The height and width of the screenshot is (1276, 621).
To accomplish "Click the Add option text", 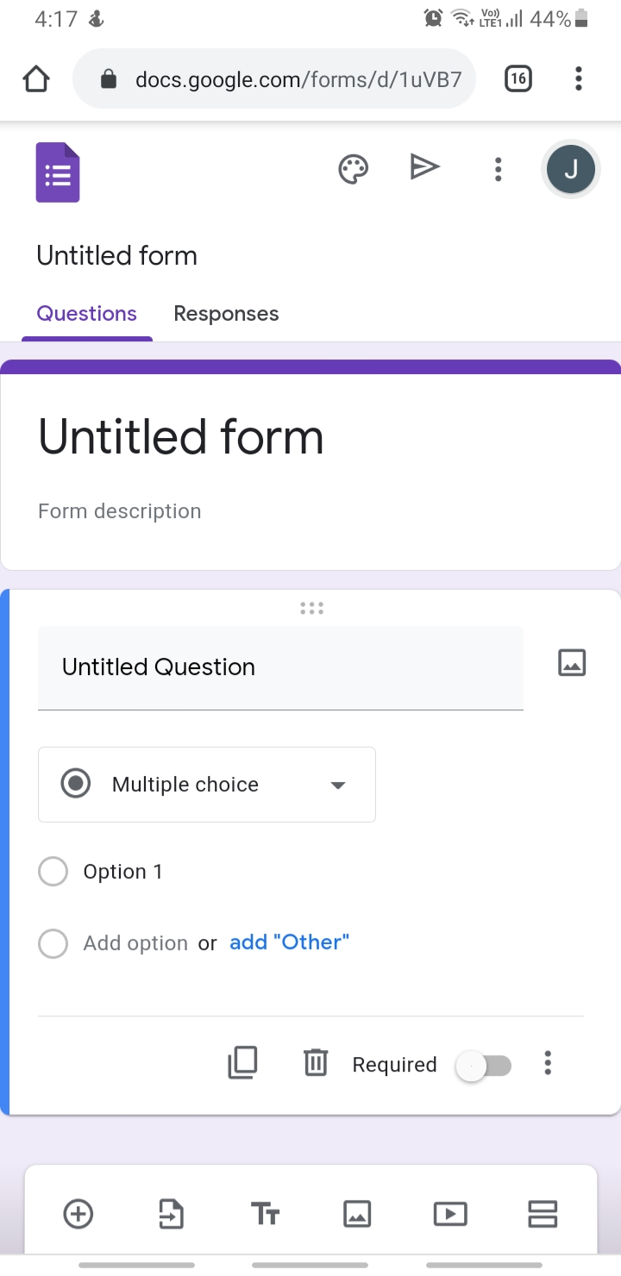I will [135, 943].
